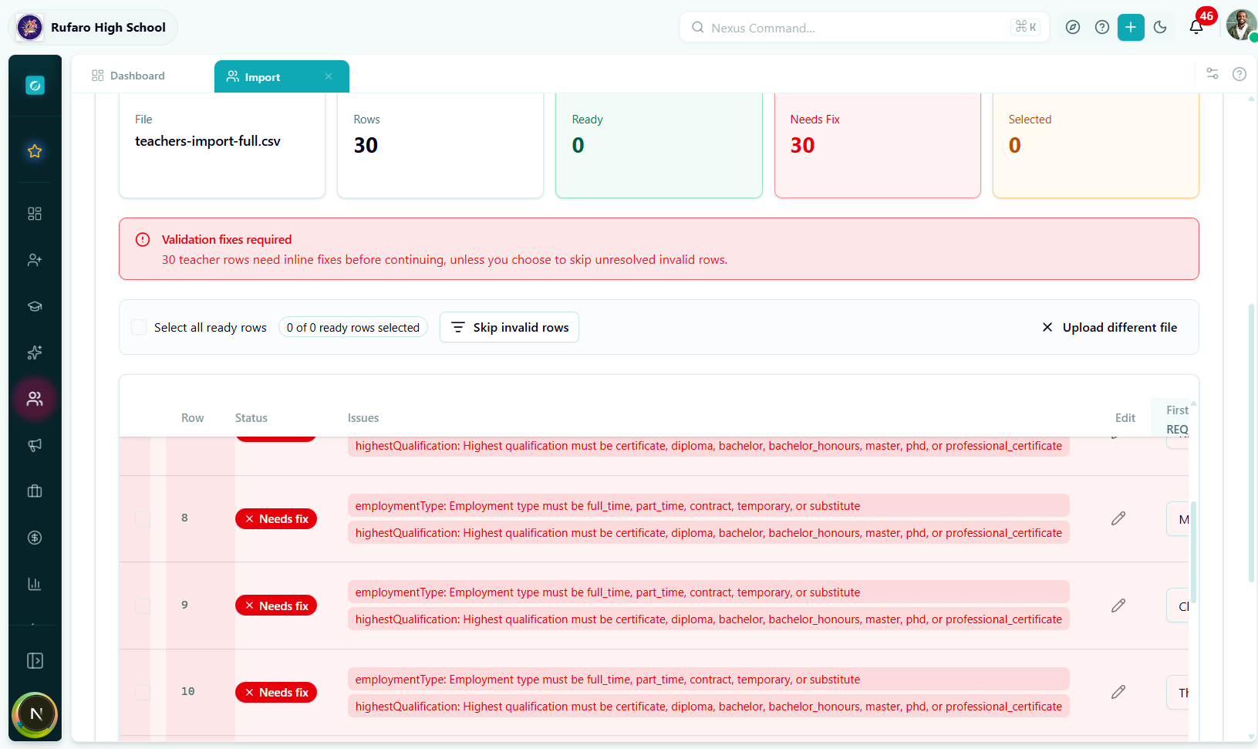This screenshot has width=1258, height=749.
Task: Click Skip invalid rows button
Action: pyautogui.click(x=509, y=327)
